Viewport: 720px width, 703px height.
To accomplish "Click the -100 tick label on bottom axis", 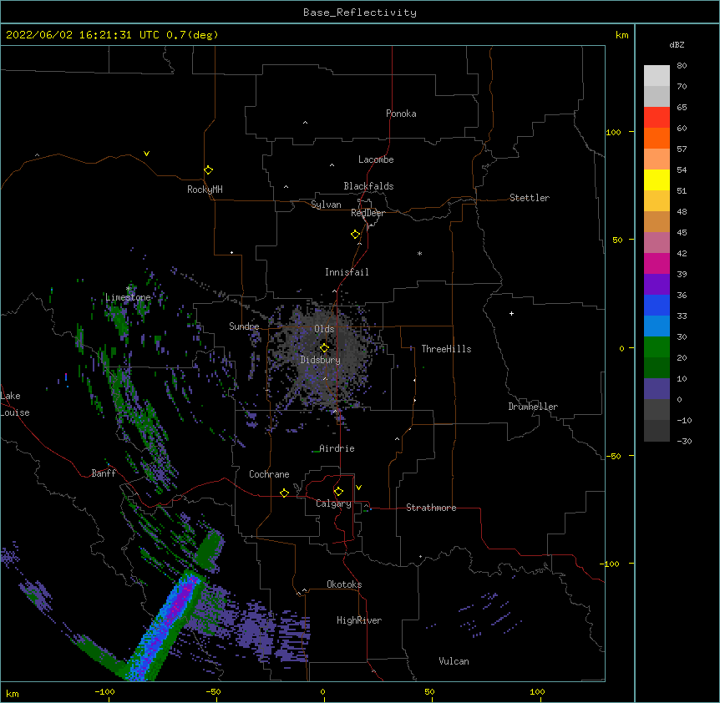I will [104, 691].
